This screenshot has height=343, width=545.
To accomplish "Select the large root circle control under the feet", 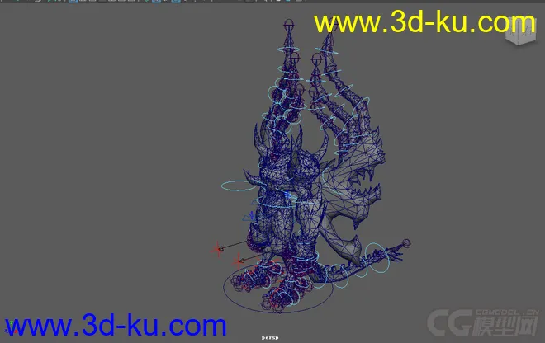I will tap(278, 288).
